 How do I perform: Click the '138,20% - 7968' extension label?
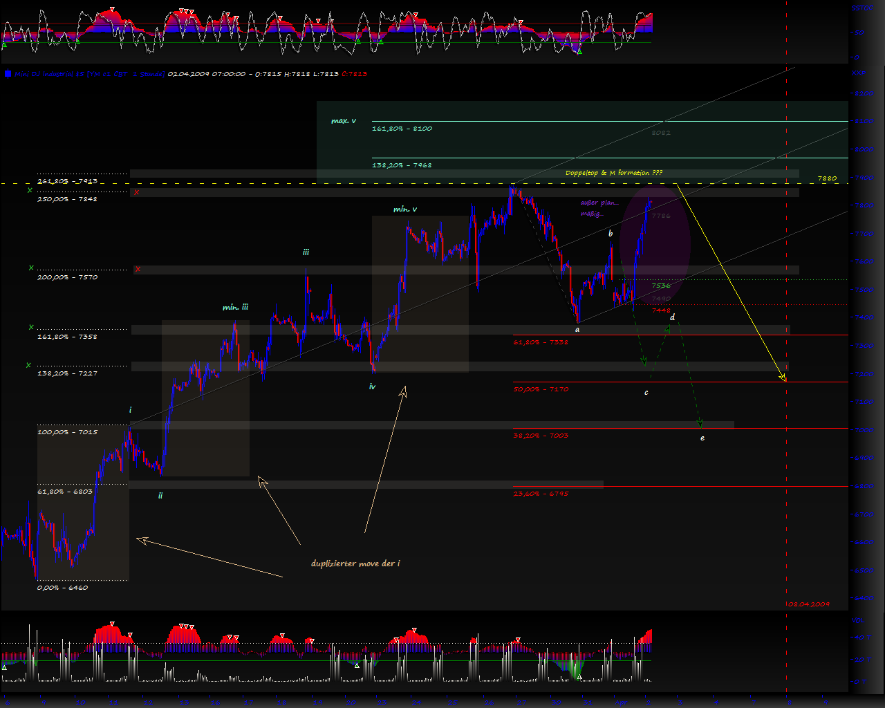(x=402, y=165)
